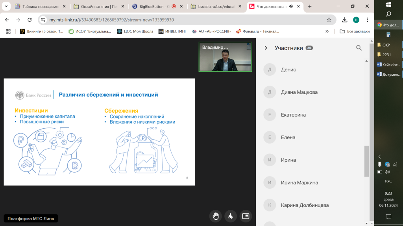Open bookmark АО «АБ «РОССИЯ»
403x226 pixels.
click(211, 31)
